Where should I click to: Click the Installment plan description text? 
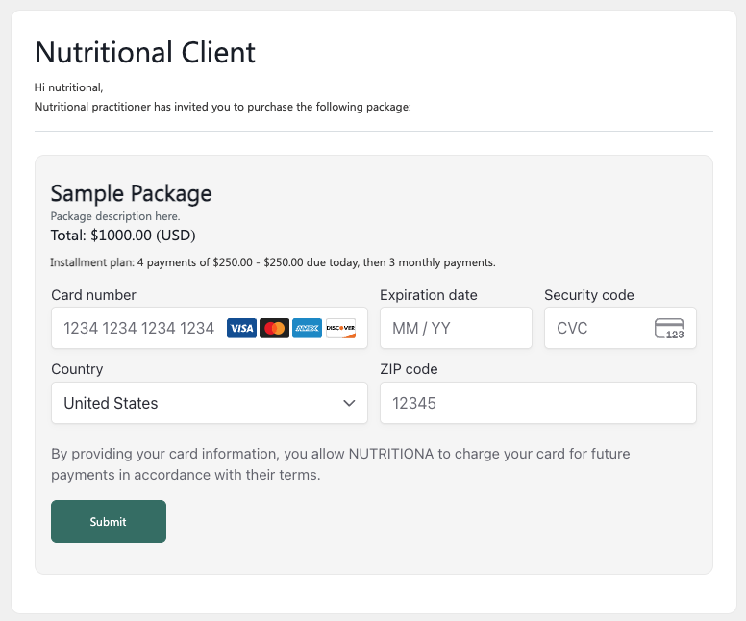(x=273, y=262)
